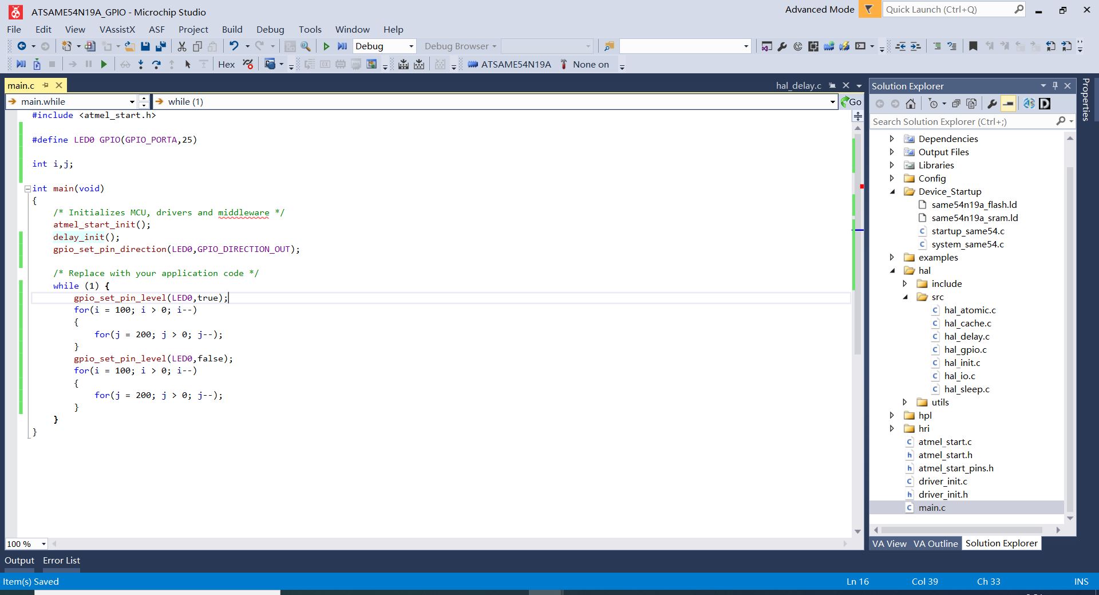Click the Increase Indent icon
The image size is (1099, 595).
click(916, 46)
